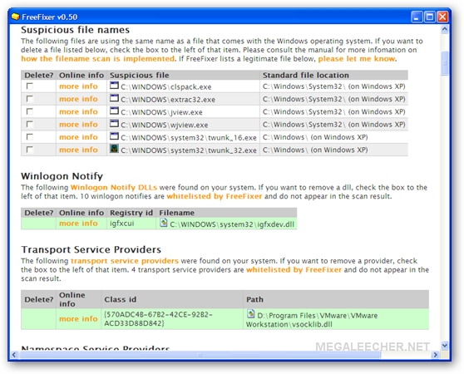
Task: Open Winlogon 'whitelisted by FreeFixer' link
Action: [x=215, y=196]
